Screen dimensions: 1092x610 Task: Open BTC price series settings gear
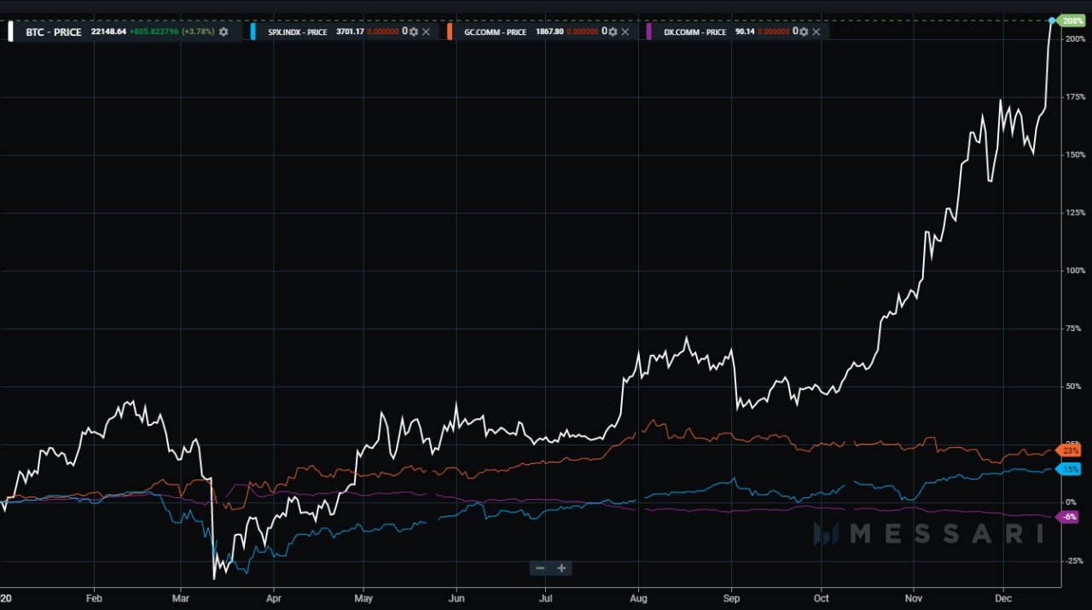pos(224,32)
